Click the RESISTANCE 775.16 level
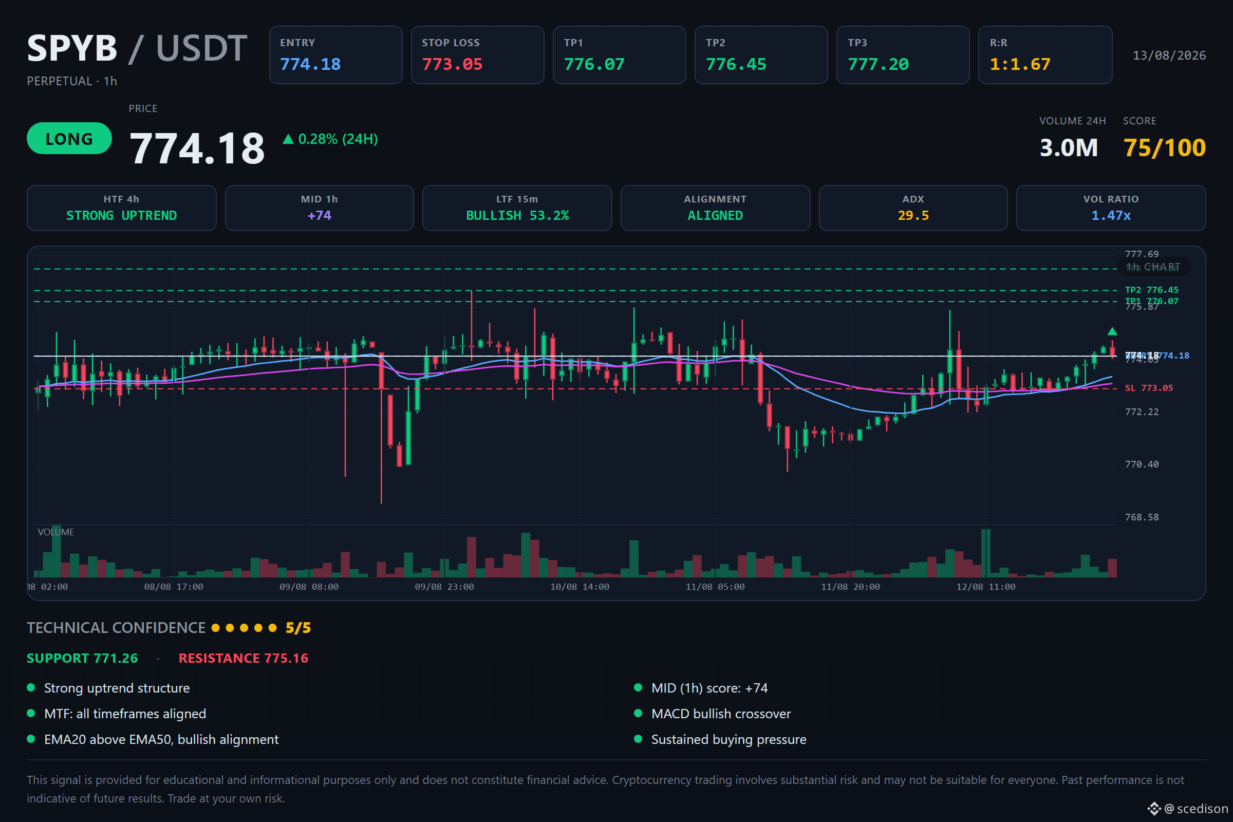This screenshot has width=1233, height=822. coord(243,659)
